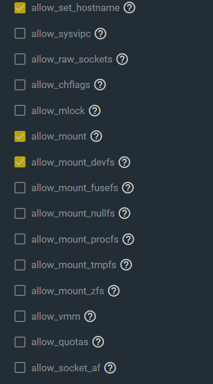View help for allow_chflags setting

tap(100, 85)
